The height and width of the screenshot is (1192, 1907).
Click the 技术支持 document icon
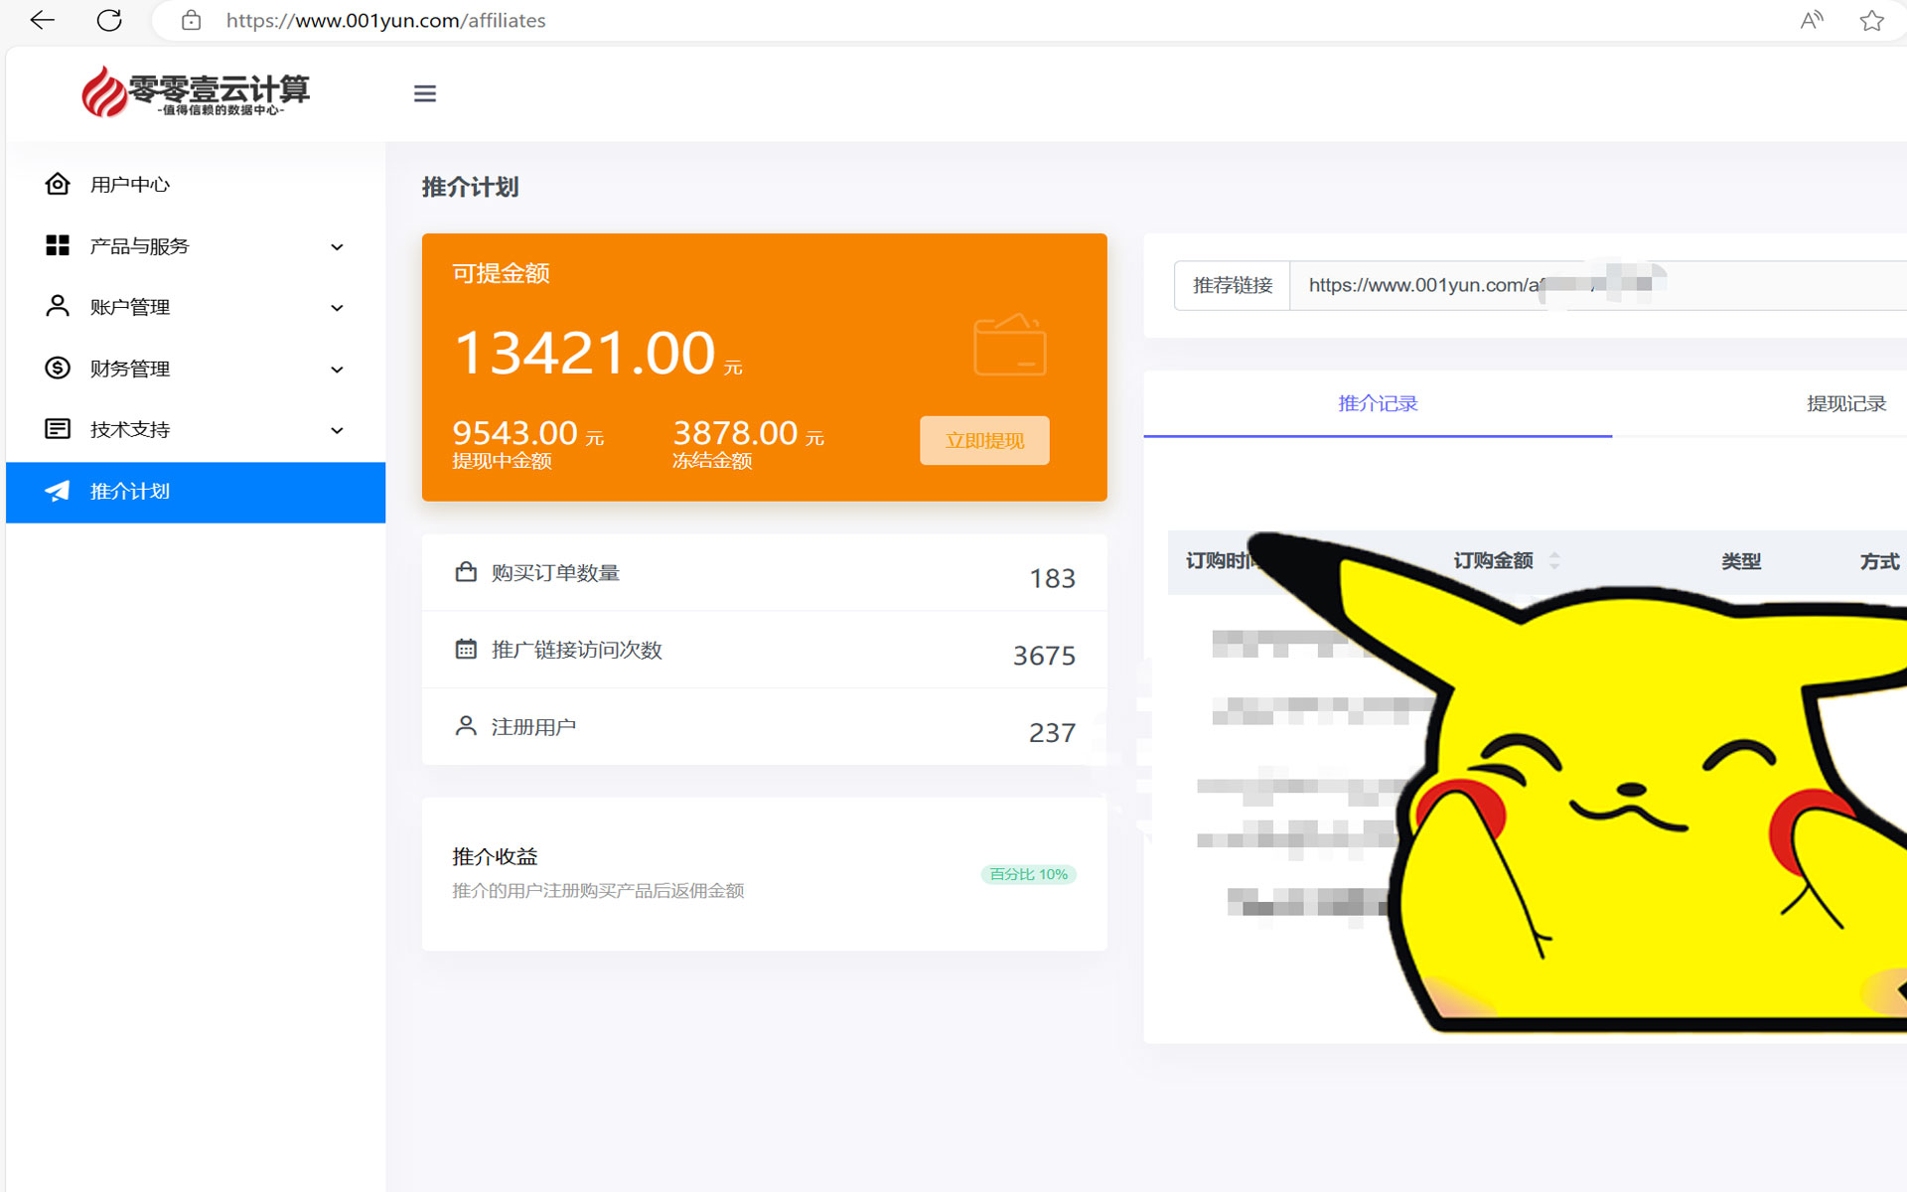[58, 429]
